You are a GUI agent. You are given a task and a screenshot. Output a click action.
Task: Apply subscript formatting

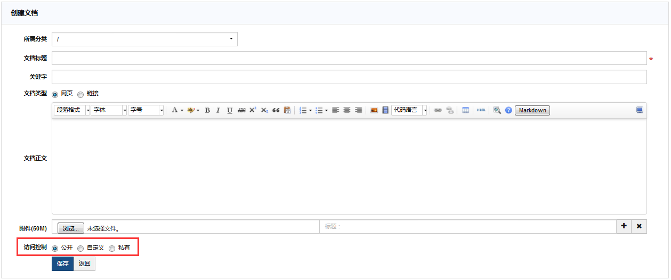click(264, 110)
